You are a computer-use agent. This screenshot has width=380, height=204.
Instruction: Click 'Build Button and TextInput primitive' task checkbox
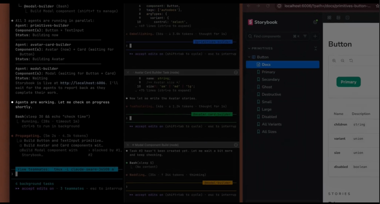pos(20,141)
